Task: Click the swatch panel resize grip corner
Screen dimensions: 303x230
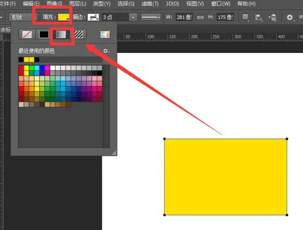Action: click(x=114, y=153)
